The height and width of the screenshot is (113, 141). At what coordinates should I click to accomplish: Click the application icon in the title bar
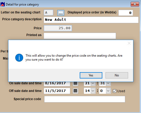point(3,4)
